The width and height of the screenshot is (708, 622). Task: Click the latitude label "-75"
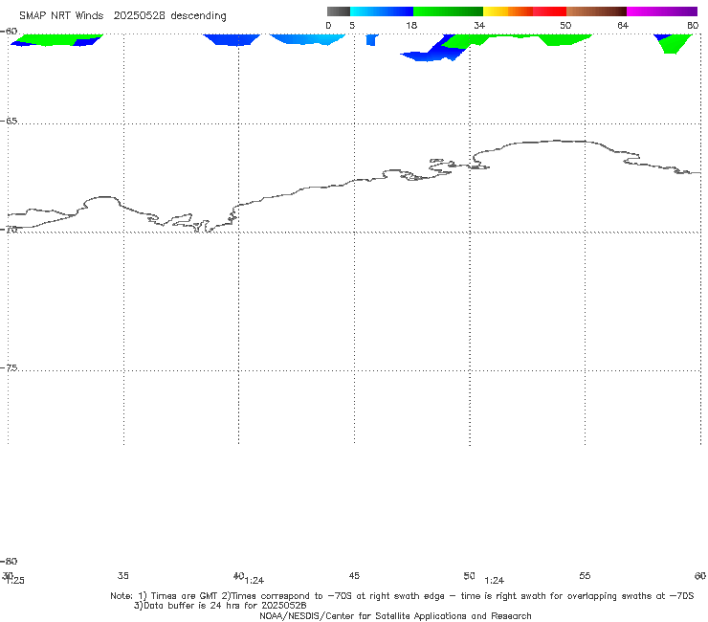[x=9, y=368]
